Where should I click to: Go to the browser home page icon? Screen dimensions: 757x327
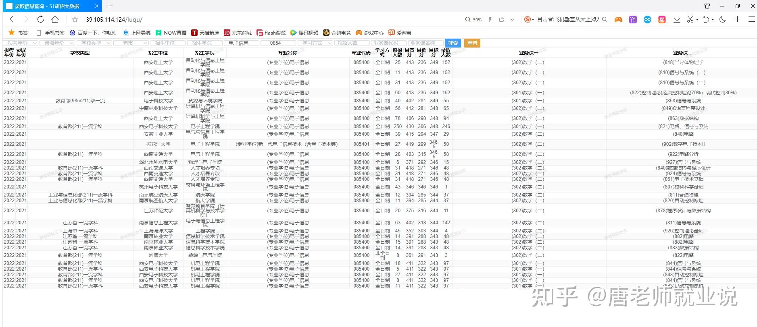55,19
